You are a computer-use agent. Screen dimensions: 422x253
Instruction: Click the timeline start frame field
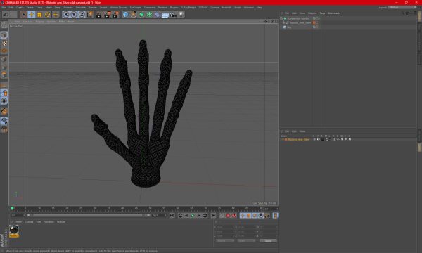coord(18,215)
